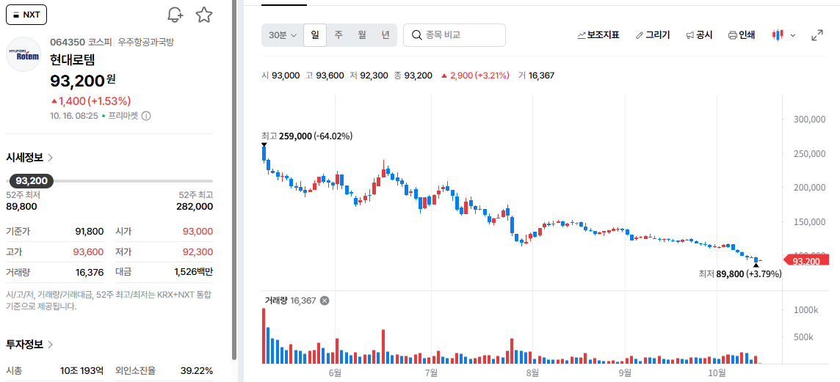The image size is (840, 382).
Task: Click the ▲2,900 (+3.21%) change in chart header
Action: click(474, 76)
